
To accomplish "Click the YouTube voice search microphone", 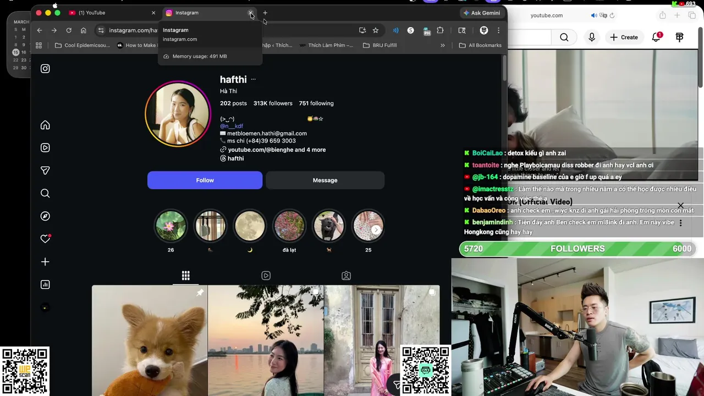I will point(592,37).
